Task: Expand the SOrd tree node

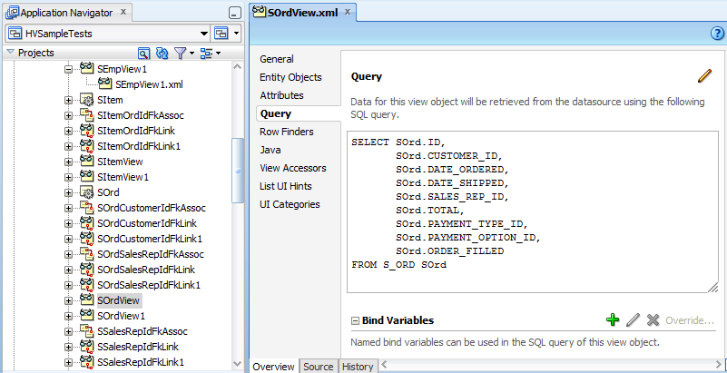Action: (69, 192)
